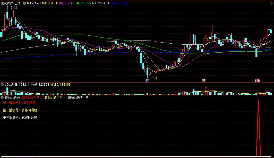The image size is (274, 158).
Task: Click the 超级反转3: 0.00 white label
Action: pos(79,97)
